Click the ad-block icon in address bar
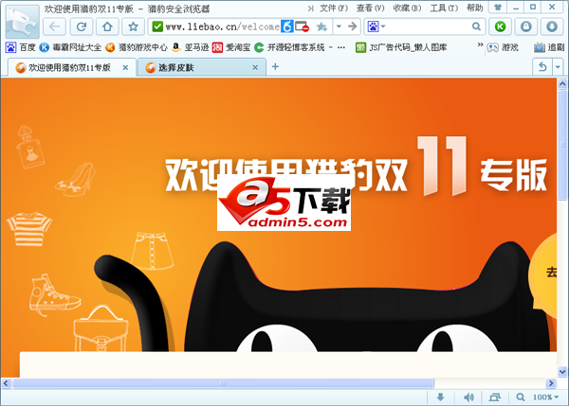 click(x=302, y=26)
